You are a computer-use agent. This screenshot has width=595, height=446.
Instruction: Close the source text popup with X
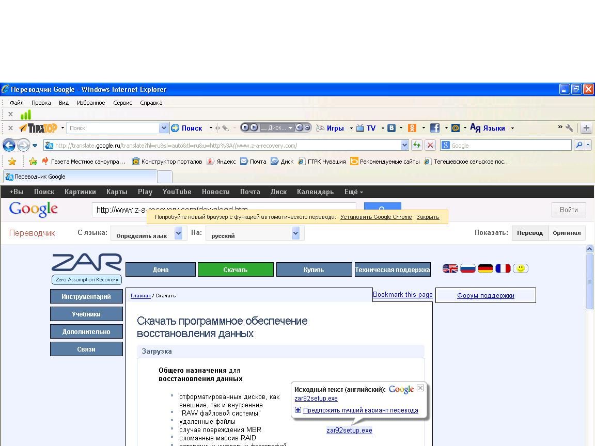coord(420,388)
